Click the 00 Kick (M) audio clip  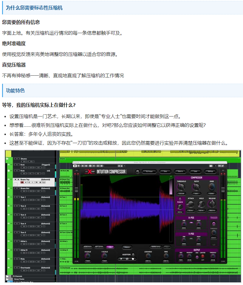click(x=66, y=174)
